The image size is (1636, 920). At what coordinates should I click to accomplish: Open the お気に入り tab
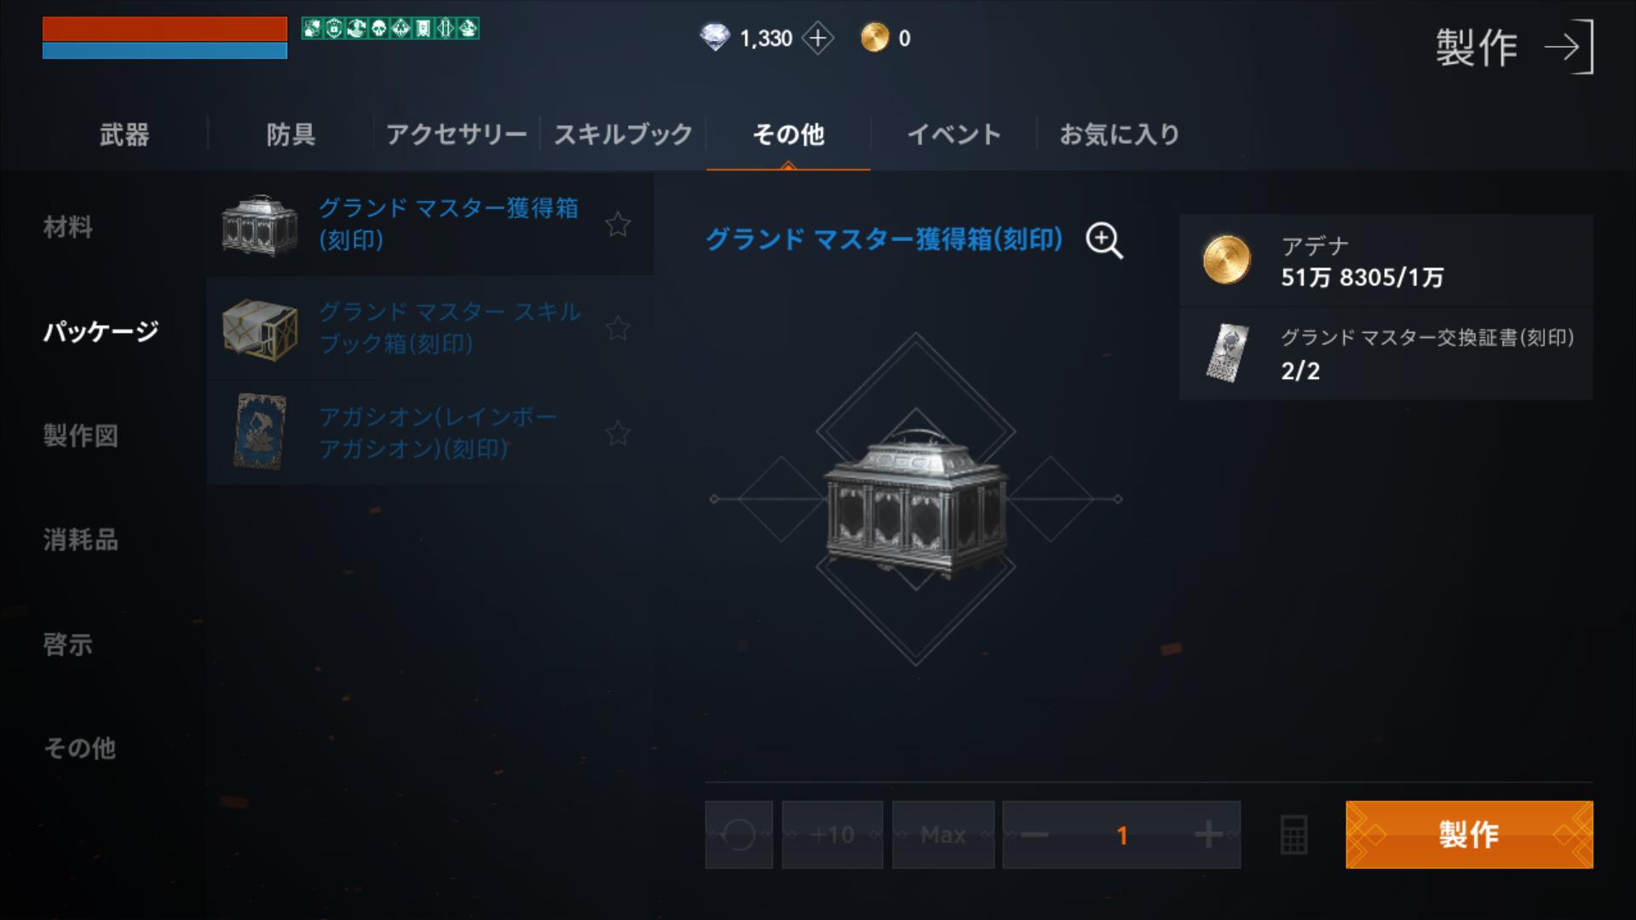click(x=1119, y=135)
